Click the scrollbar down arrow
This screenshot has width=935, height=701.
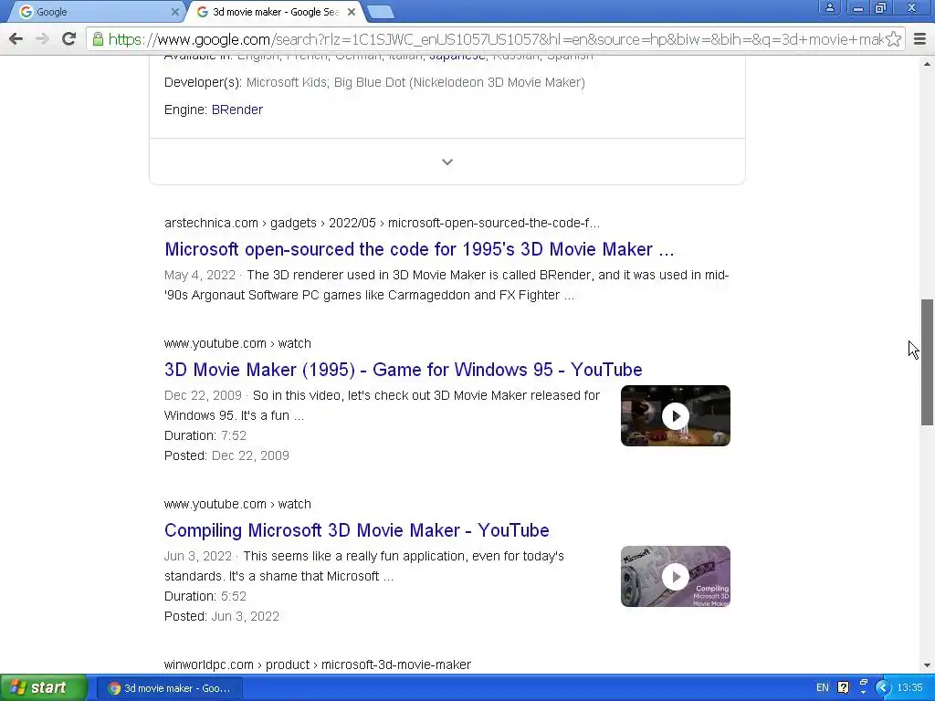(x=927, y=665)
